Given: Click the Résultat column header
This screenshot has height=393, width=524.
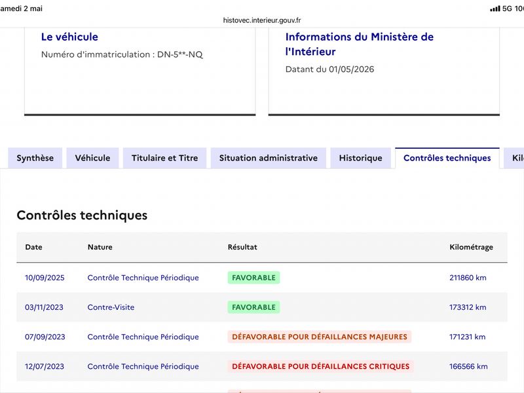Looking at the screenshot, I should click(242, 247).
